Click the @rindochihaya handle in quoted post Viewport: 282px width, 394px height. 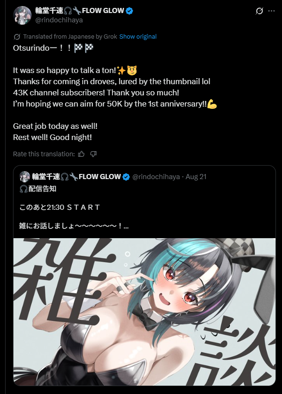coord(156,177)
